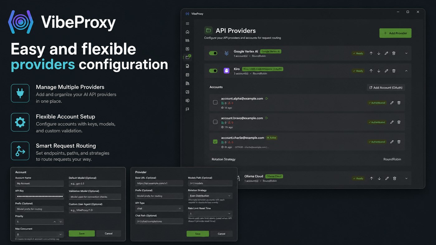Focus the Default Model field
Viewport: 436px width, 245px height.
[95, 183]
